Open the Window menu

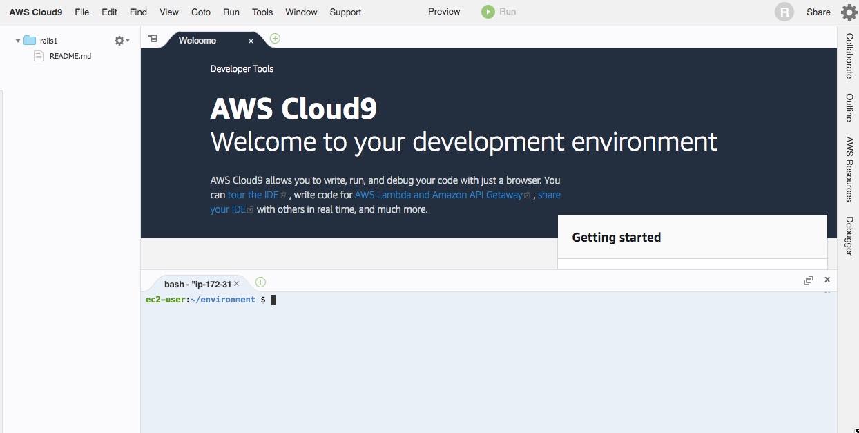tap(301, 12)
